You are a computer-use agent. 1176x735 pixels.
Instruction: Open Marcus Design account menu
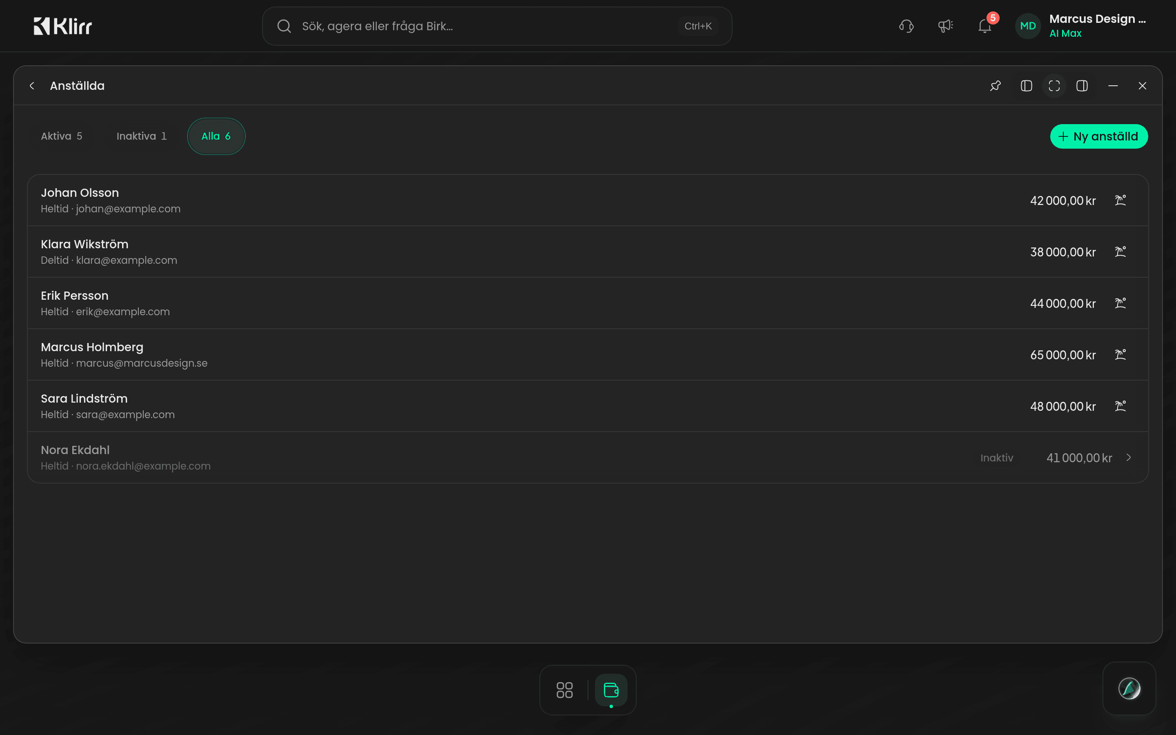(1081, 26)
